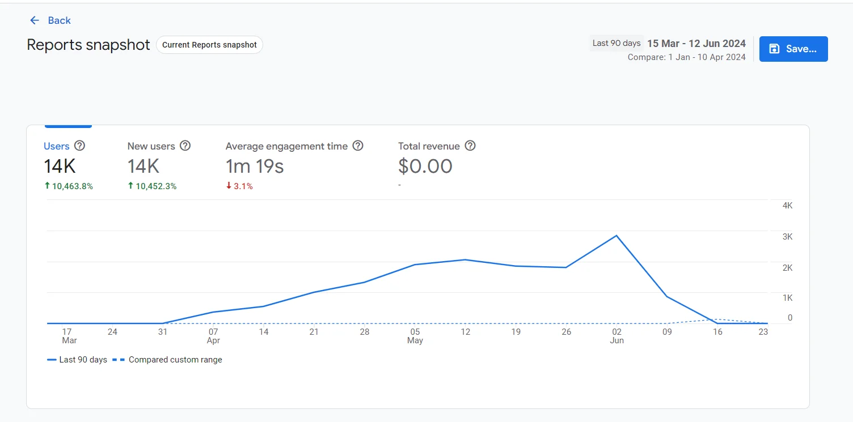Open help icon next to New users
This screenshot has height=422, width=853.
coord(185,146)
